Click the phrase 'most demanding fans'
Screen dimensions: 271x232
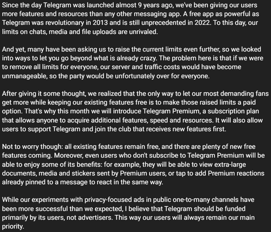click(236, 94)
